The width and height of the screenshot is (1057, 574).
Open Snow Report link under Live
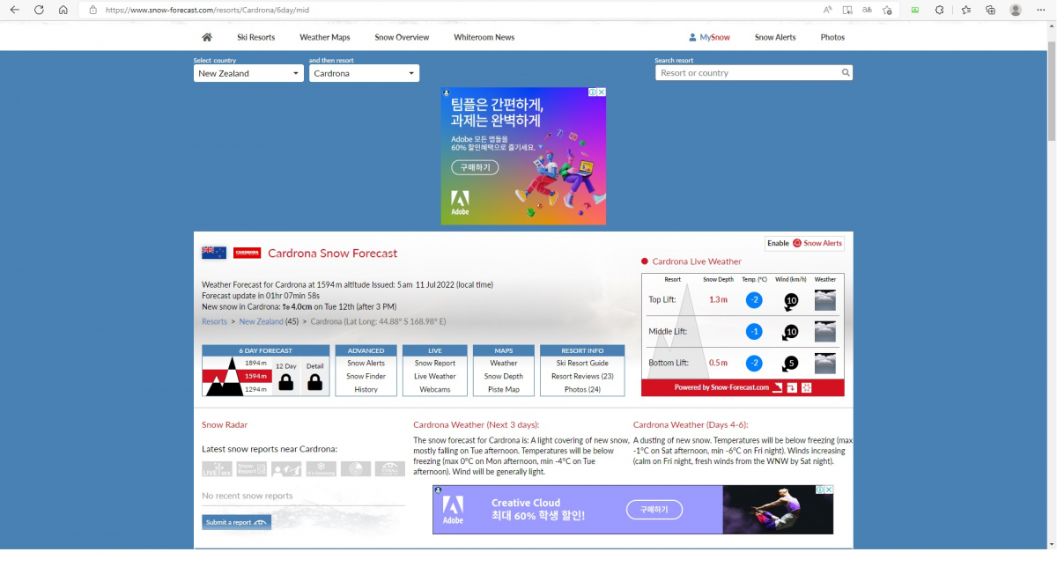tap(435, 363)
